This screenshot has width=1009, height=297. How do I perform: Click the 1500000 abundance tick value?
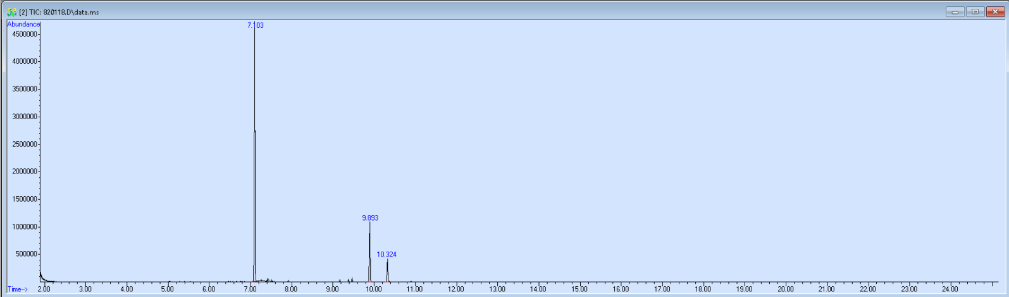pyautogui.click(x=25, y=199)
